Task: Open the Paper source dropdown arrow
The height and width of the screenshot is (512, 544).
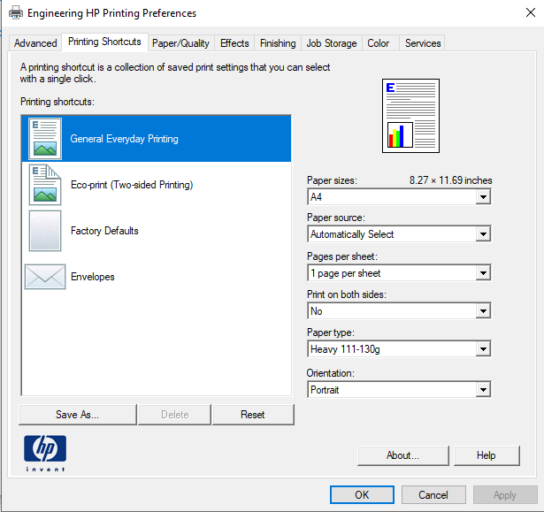Action: 483,234
